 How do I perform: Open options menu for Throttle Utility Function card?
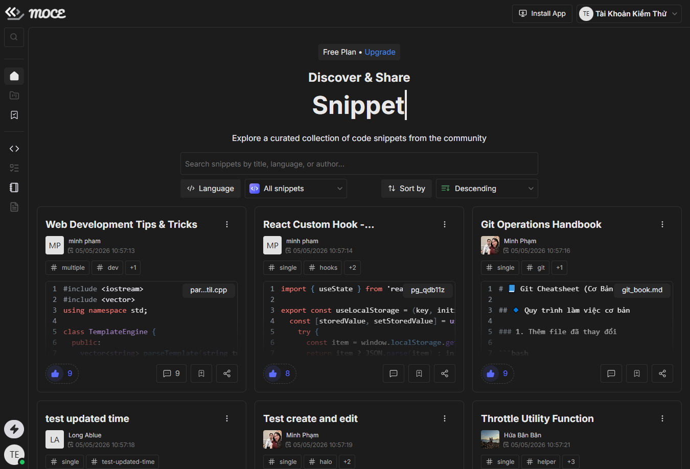[662, 418]
